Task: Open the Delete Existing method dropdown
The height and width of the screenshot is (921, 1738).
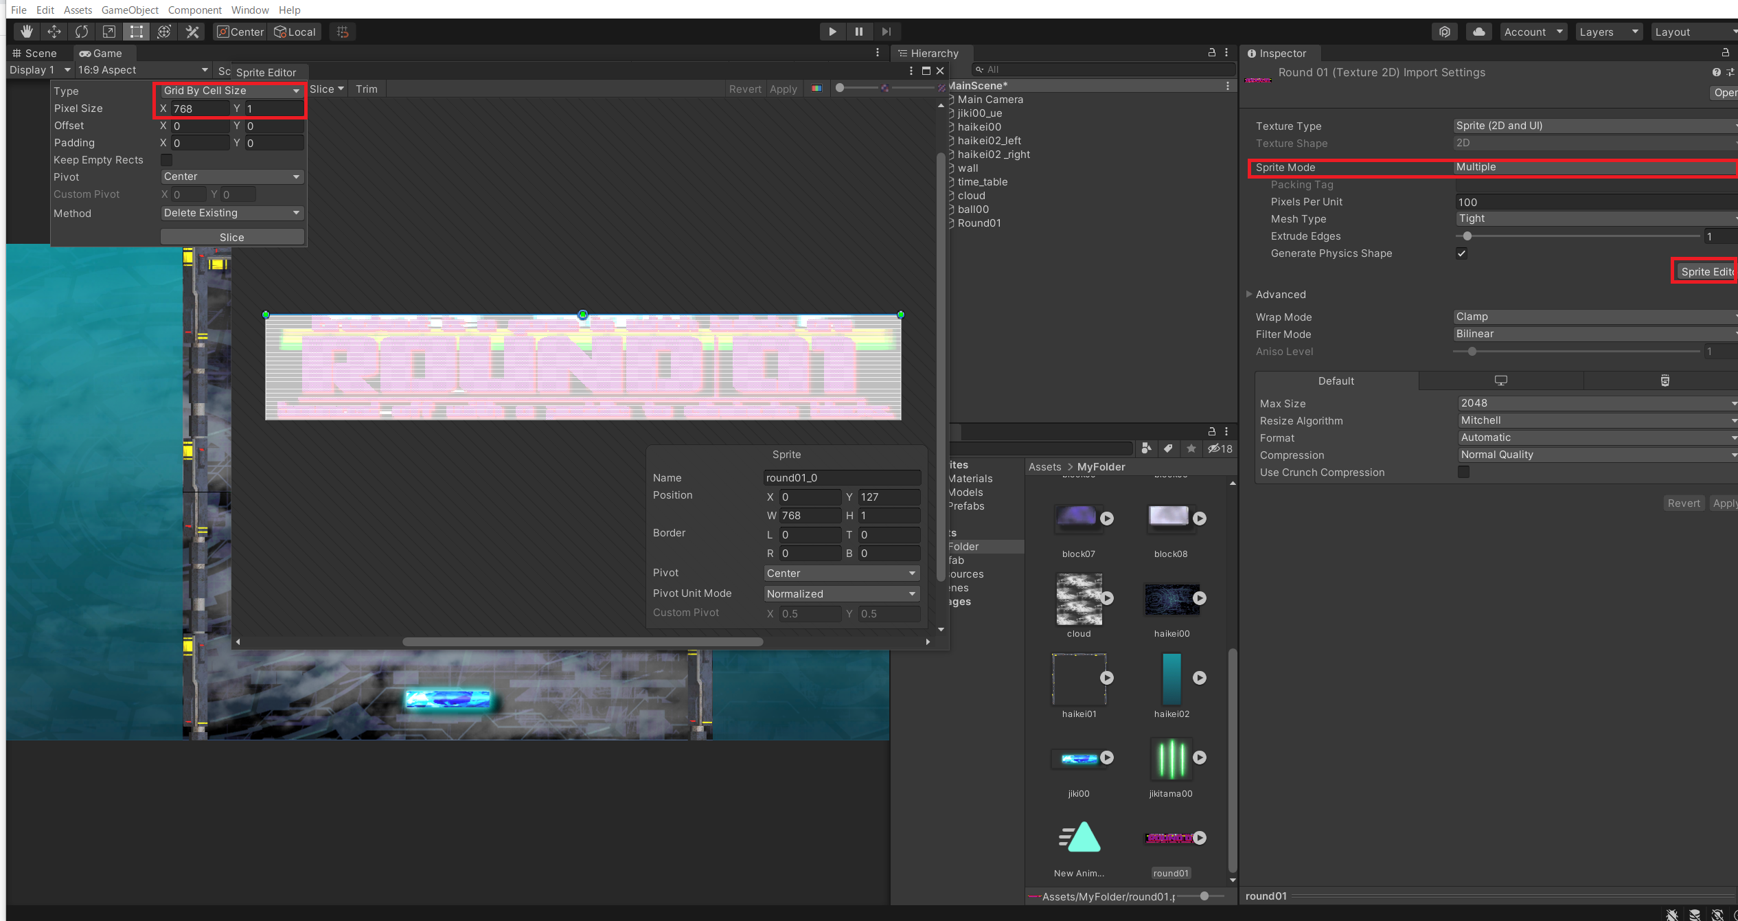Action: tap(231, 213)
